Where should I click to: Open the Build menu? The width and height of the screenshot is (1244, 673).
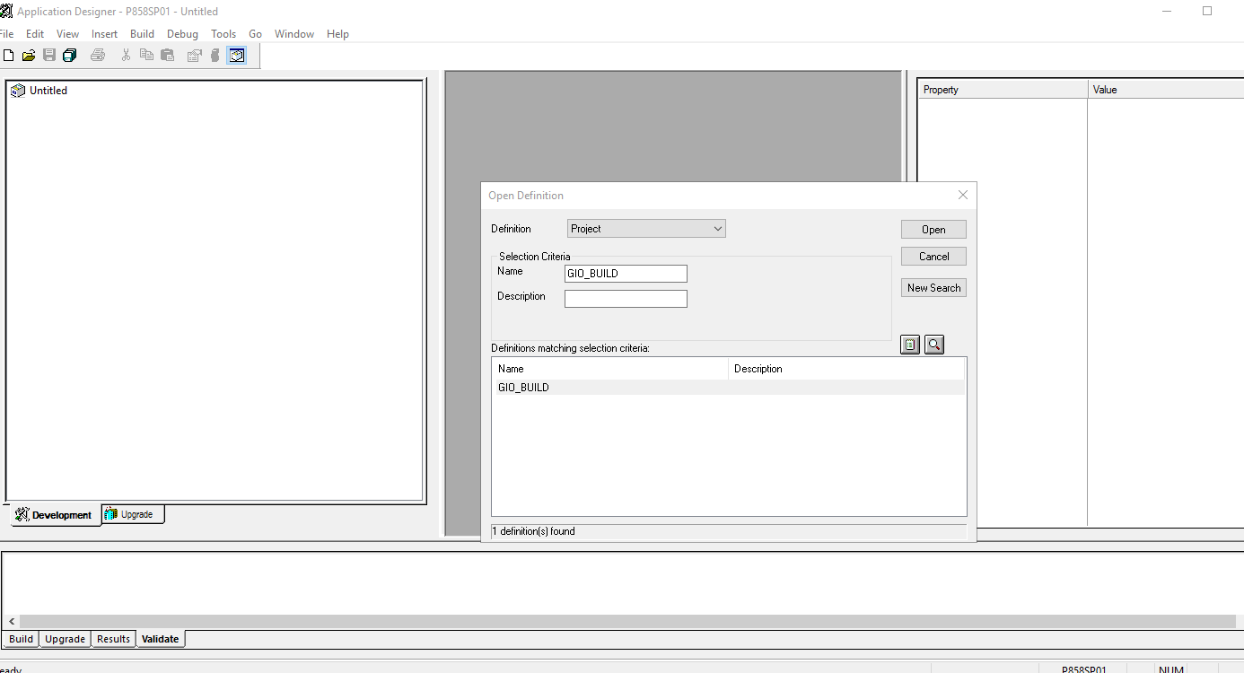[x=142, y=34]
